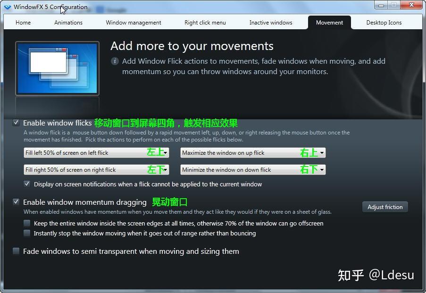Open the Animations tab
This screenshot has width=426, height=293.
68,22
